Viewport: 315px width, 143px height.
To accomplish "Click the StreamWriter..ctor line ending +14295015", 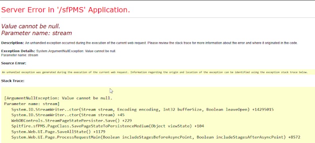I will 143,110.
